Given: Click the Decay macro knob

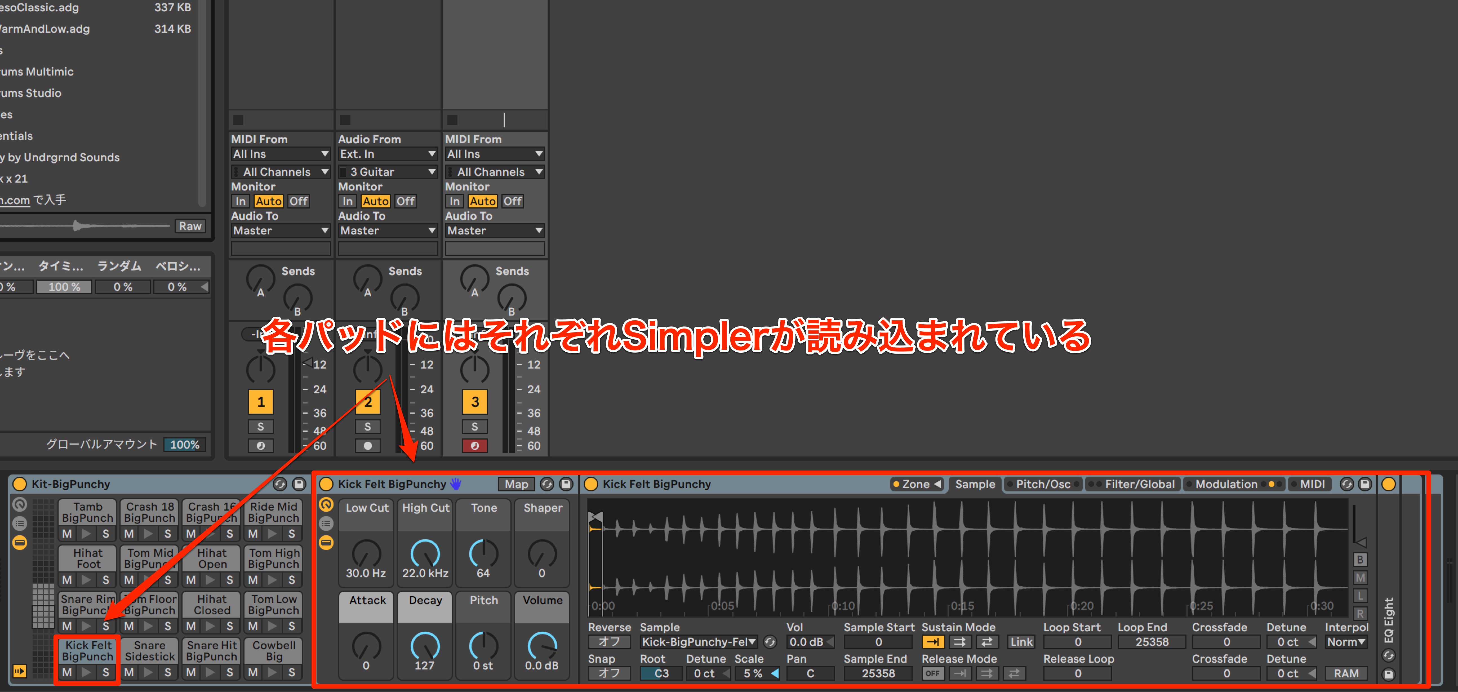Looking at the screenshot, I should click(x=425, y=646).
